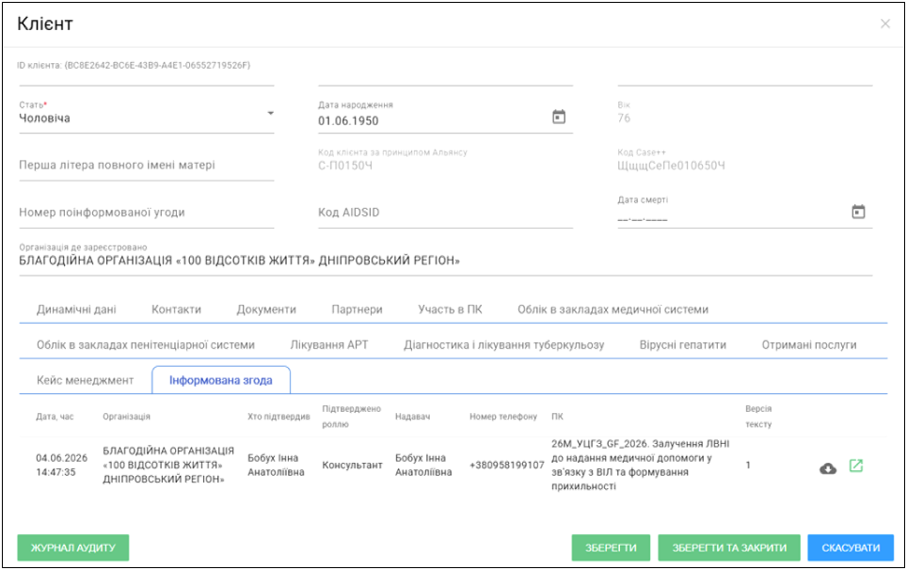Switch to Кейс менеджмент tab
907x570 pixels.
point(85,380)
